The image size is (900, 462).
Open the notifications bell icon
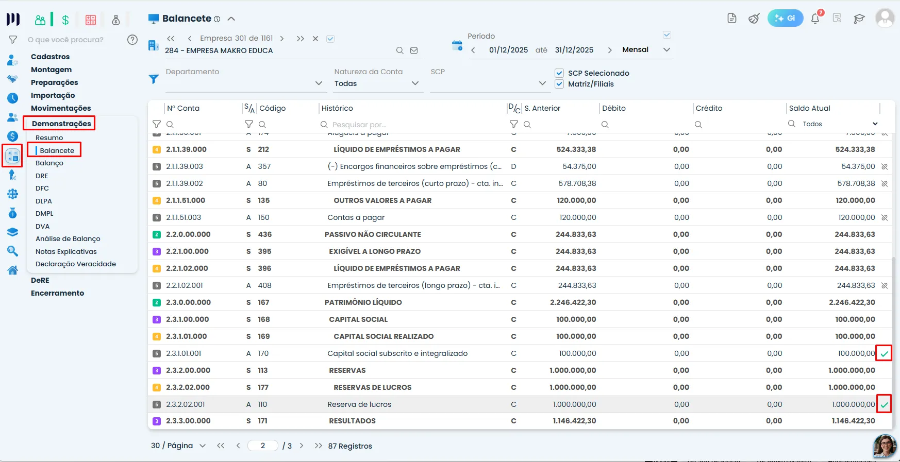[x=815, y=19]
